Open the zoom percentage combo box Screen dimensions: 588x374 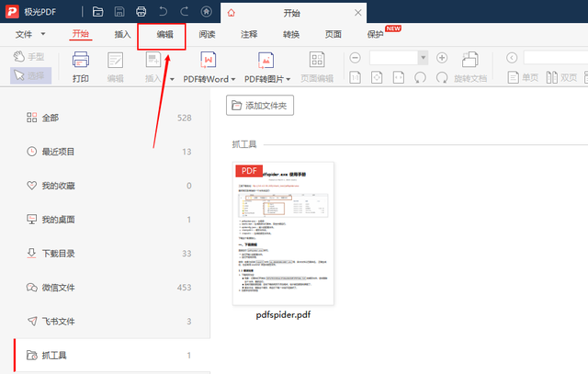coord(399,58)
